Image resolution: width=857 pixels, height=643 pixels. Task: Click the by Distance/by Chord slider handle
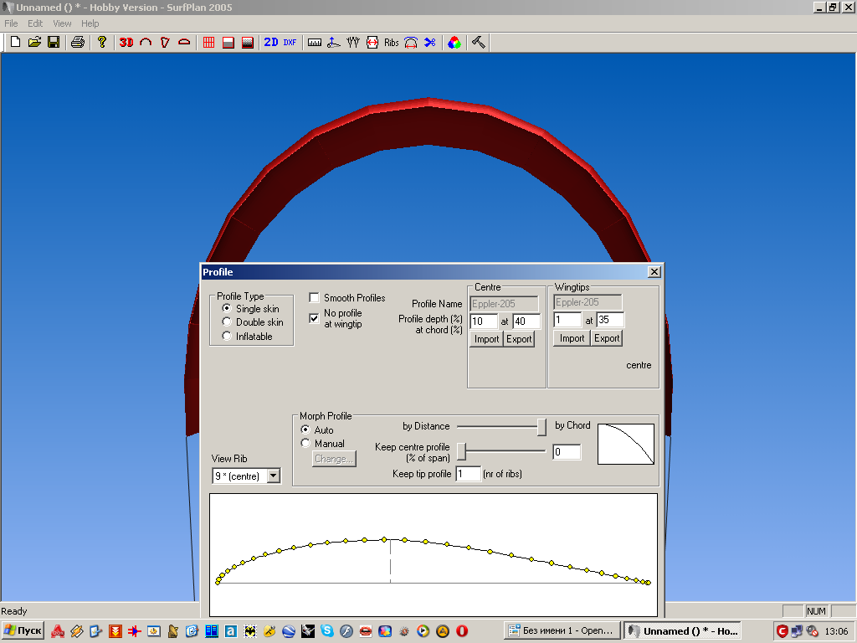coord(541,427)
